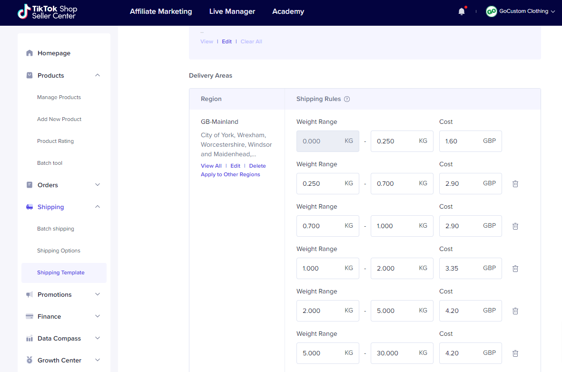
Task: Click View All for GB-Mainland region
Action: (211, 166)
